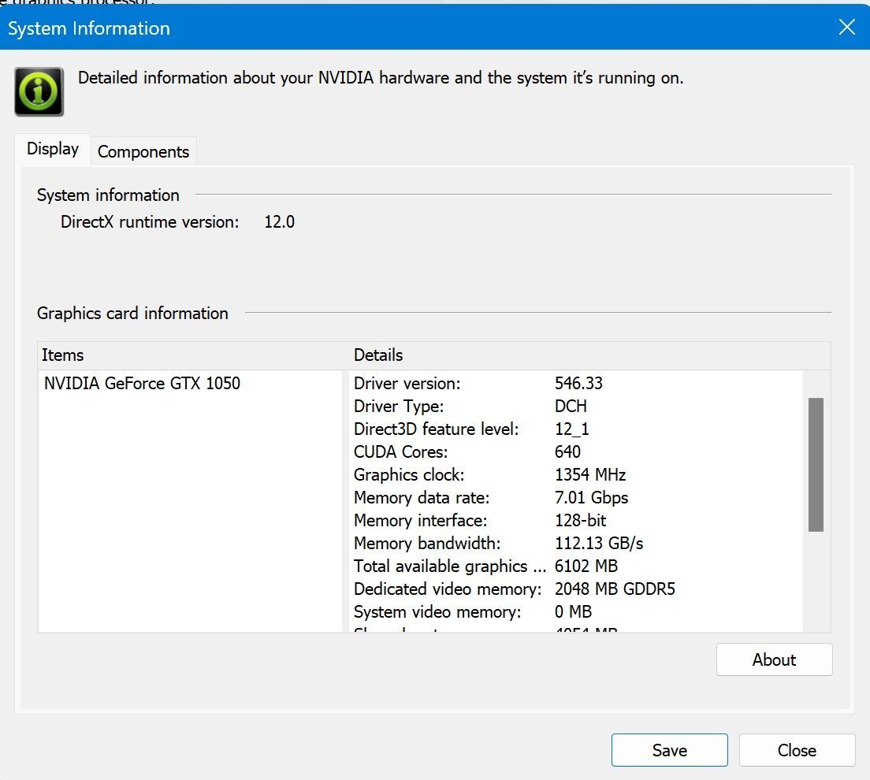Click the Graphics clock 1354 MHz value
This screenshot has width=870, height=780.
590,474
